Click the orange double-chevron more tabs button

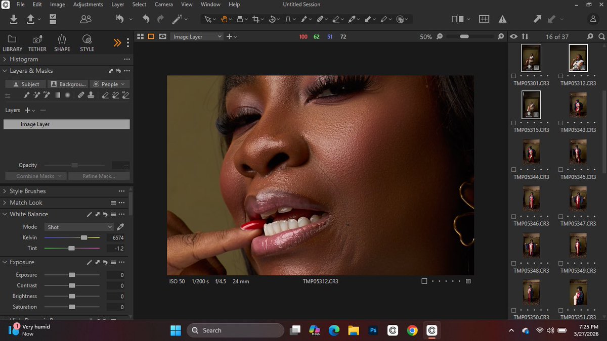click(x=117, y=43)
